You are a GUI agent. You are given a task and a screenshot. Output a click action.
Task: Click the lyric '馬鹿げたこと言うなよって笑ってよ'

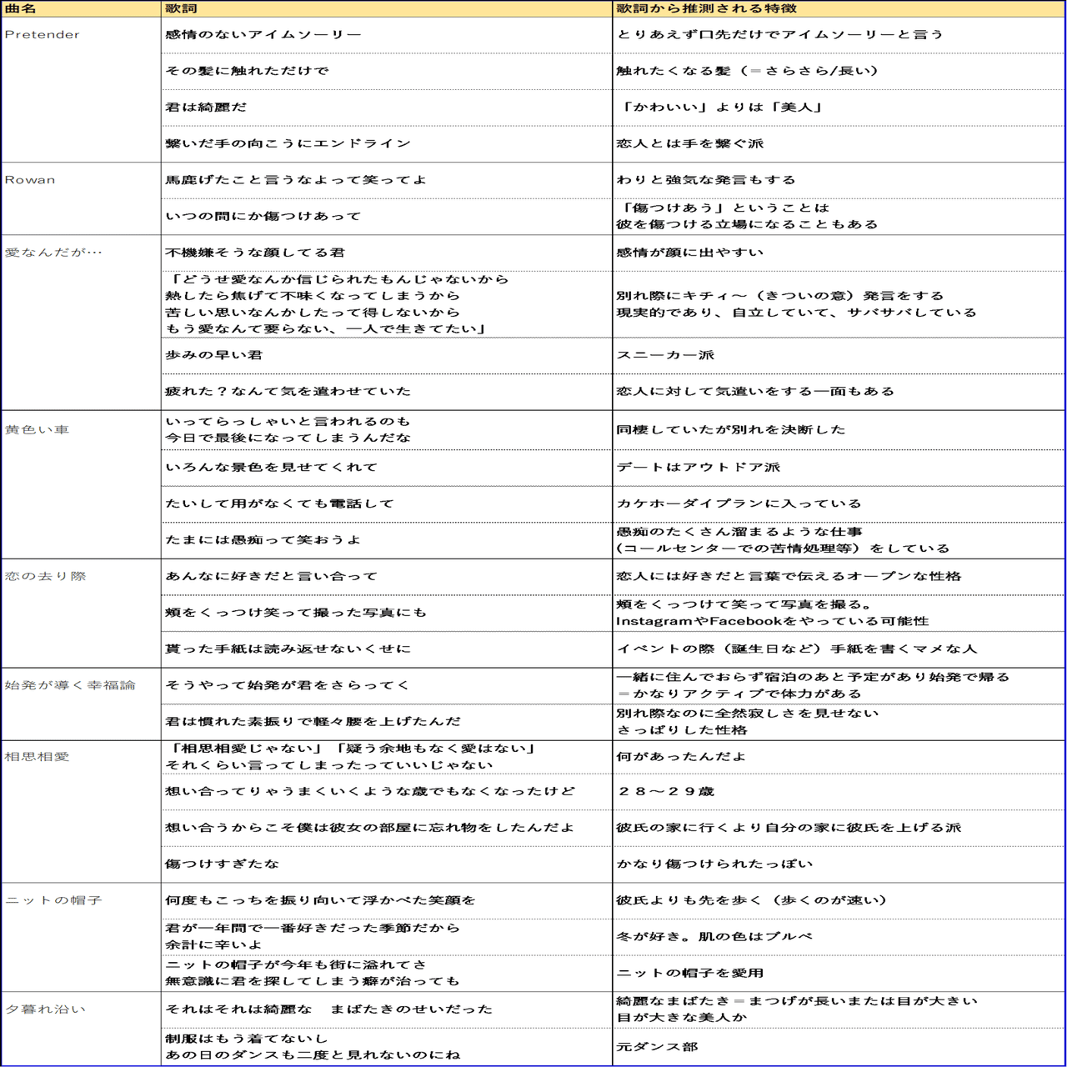pos(387,180)
